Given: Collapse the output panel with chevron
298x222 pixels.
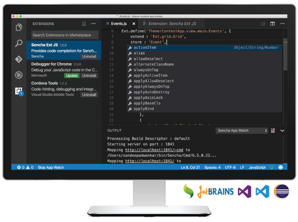Looking at the screenshot, I should tap(282, 130).
